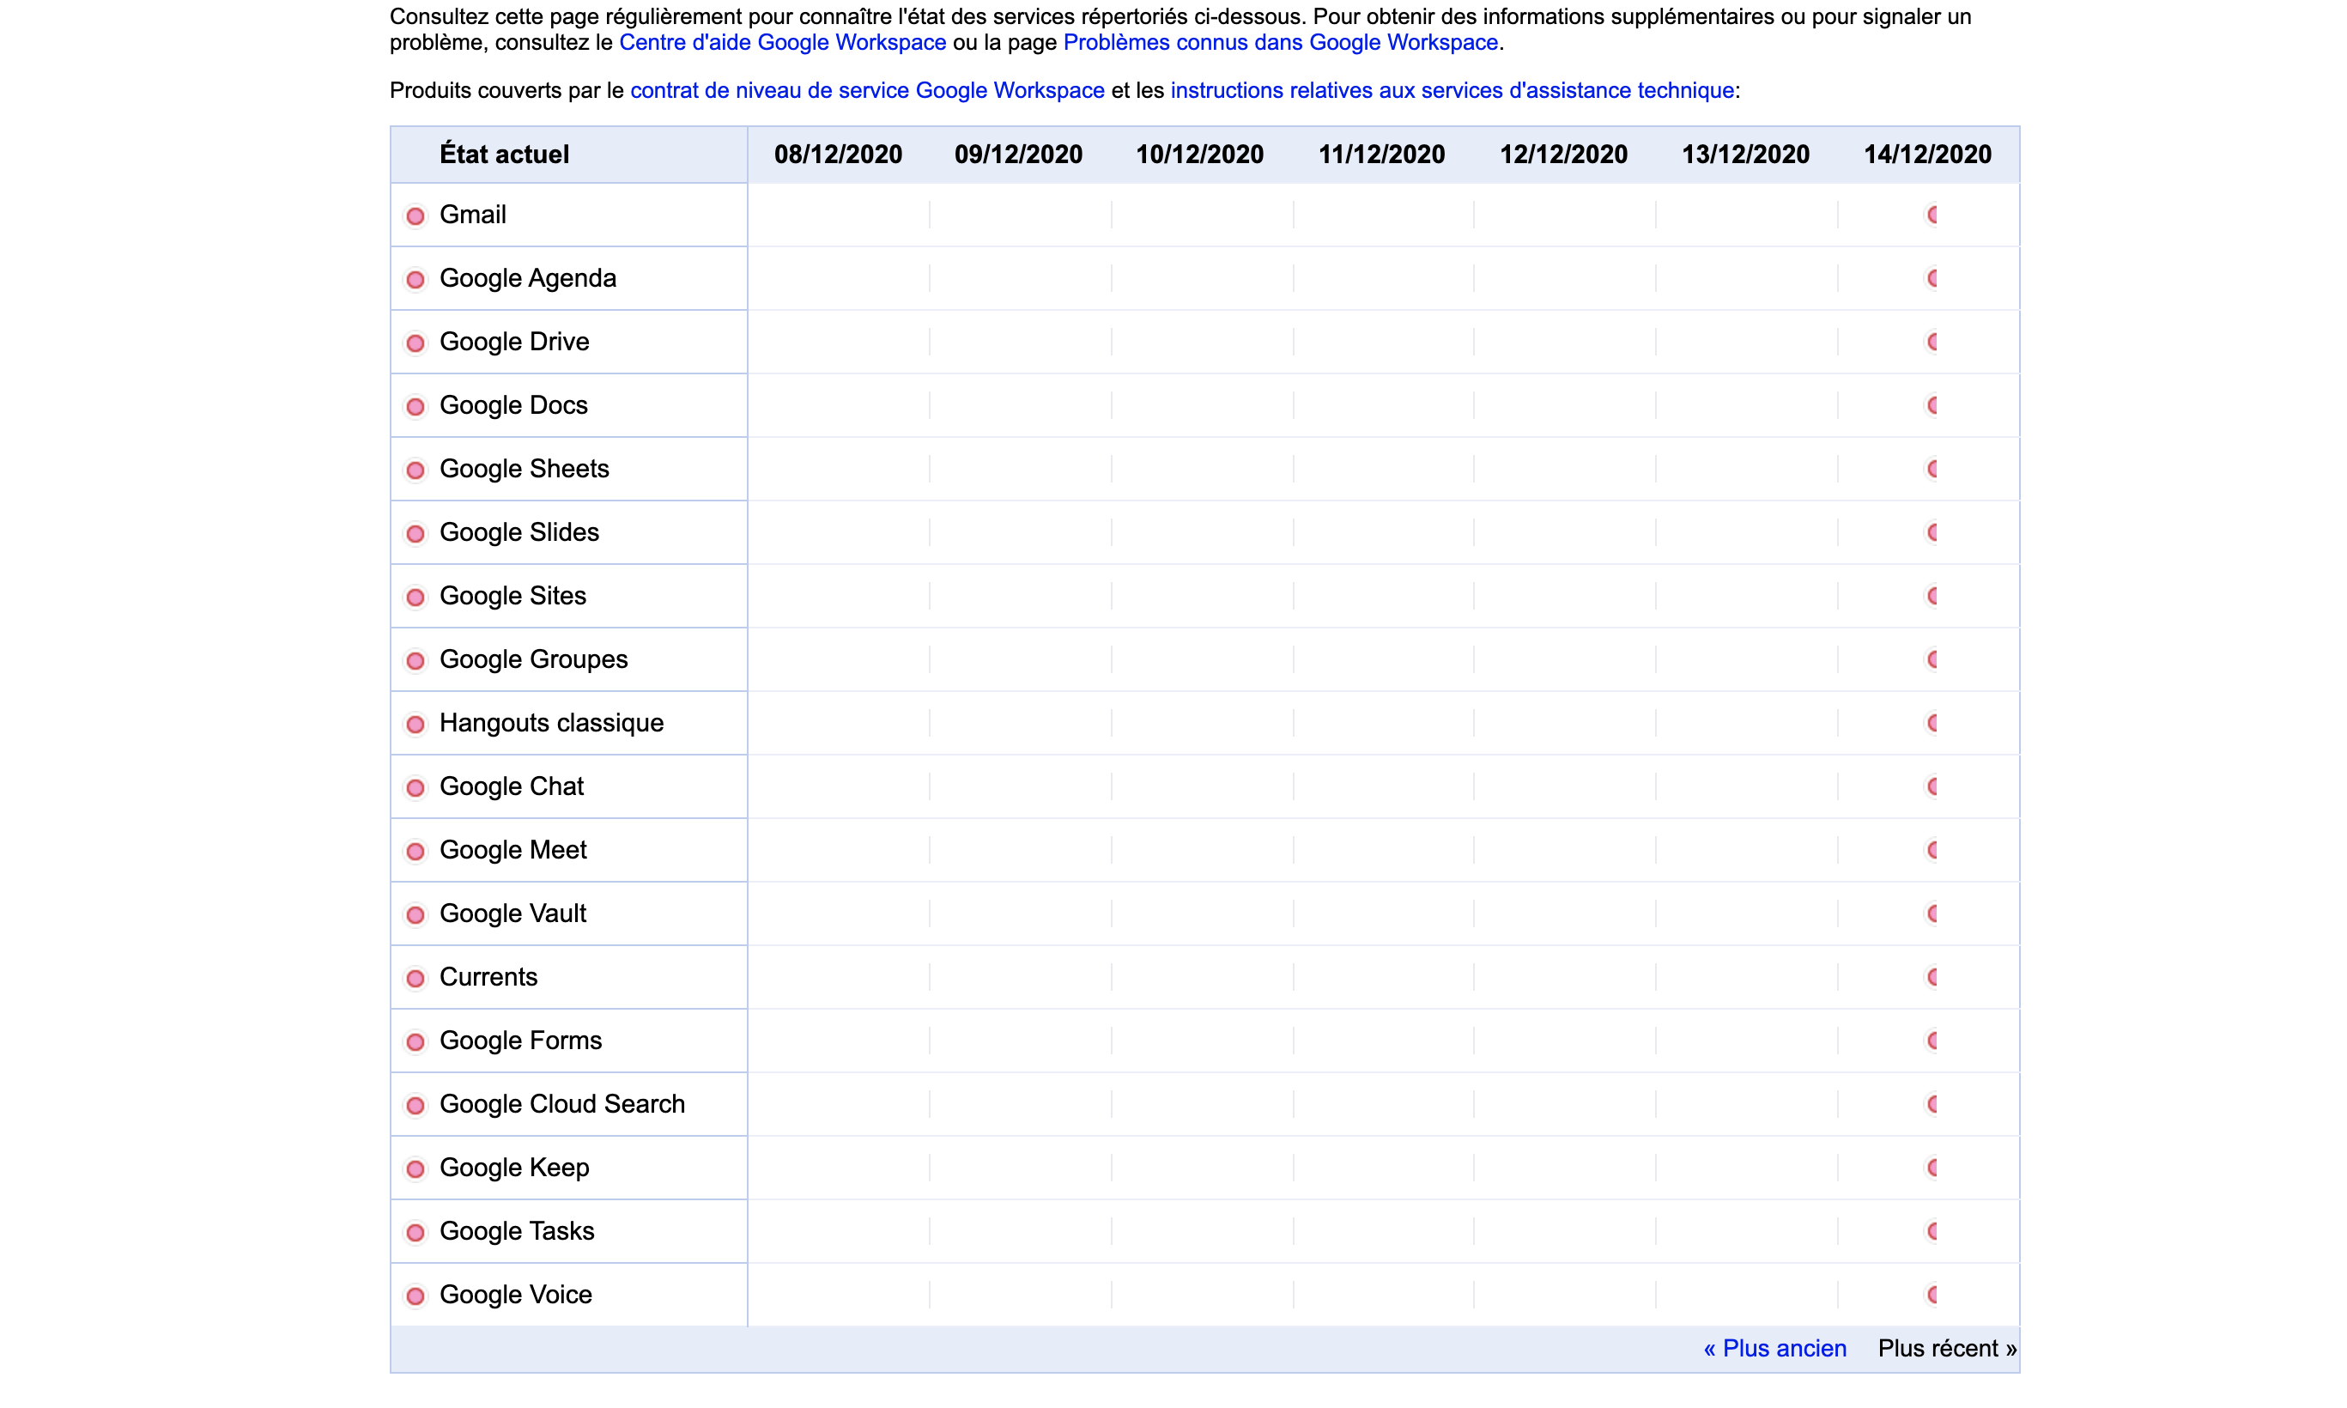
Task: Select the Hangouts classique service name
Action: point(552,724)
